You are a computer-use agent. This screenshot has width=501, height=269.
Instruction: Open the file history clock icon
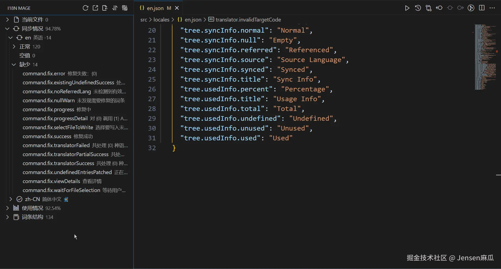(418, 8)
